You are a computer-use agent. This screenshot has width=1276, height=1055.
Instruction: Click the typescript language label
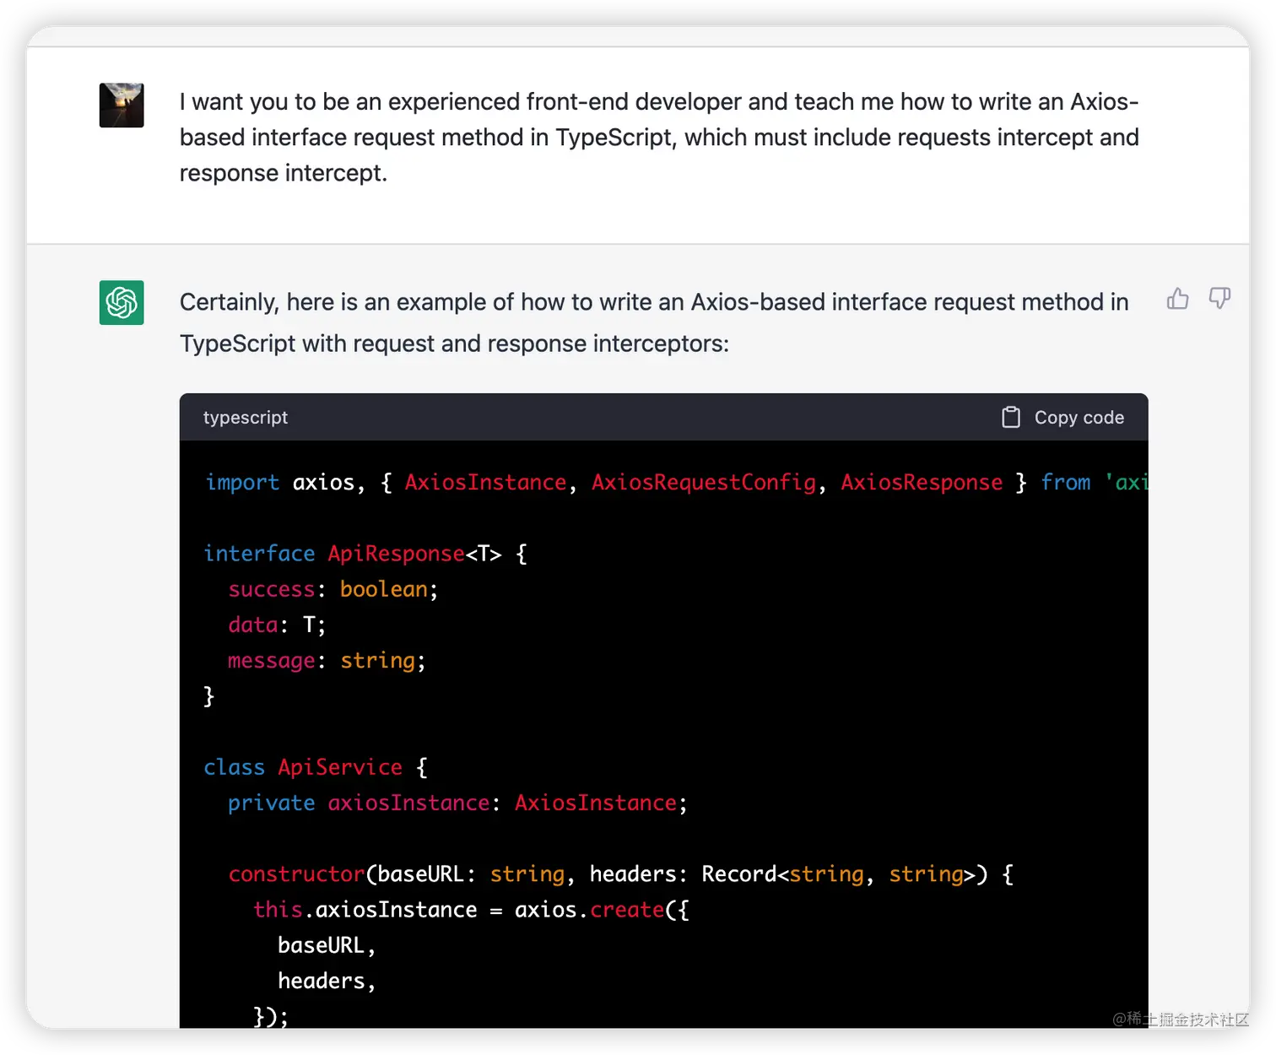pos(246,418)
